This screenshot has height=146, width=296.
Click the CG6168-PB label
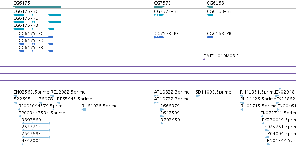[x=219, y=34]
